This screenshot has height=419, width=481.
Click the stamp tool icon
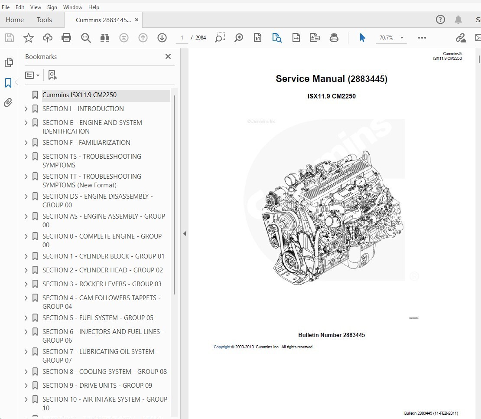(334, 38)
